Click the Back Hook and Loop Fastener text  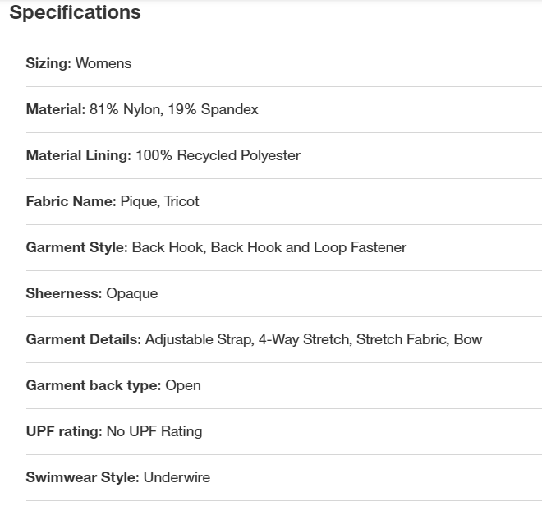point(309,247)
